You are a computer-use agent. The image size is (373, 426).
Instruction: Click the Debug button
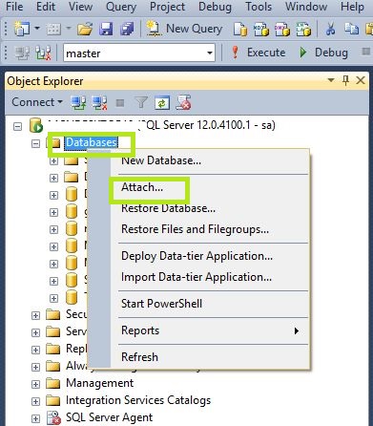click(323, 53)
